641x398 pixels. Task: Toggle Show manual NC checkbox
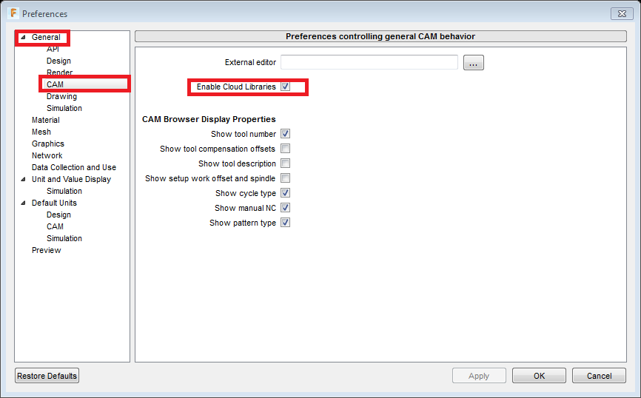click(x=286, y=208)
